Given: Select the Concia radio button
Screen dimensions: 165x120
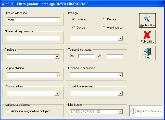Looking at the screenshot, I should [74, 28].
